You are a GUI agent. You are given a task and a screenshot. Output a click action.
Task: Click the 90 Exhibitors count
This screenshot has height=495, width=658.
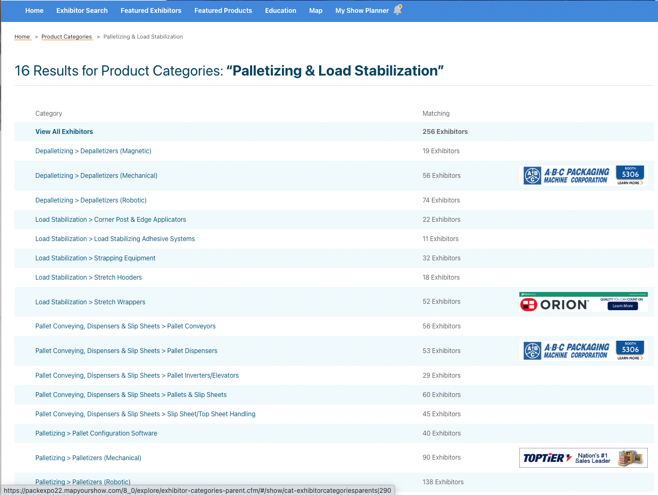[442, 457]
